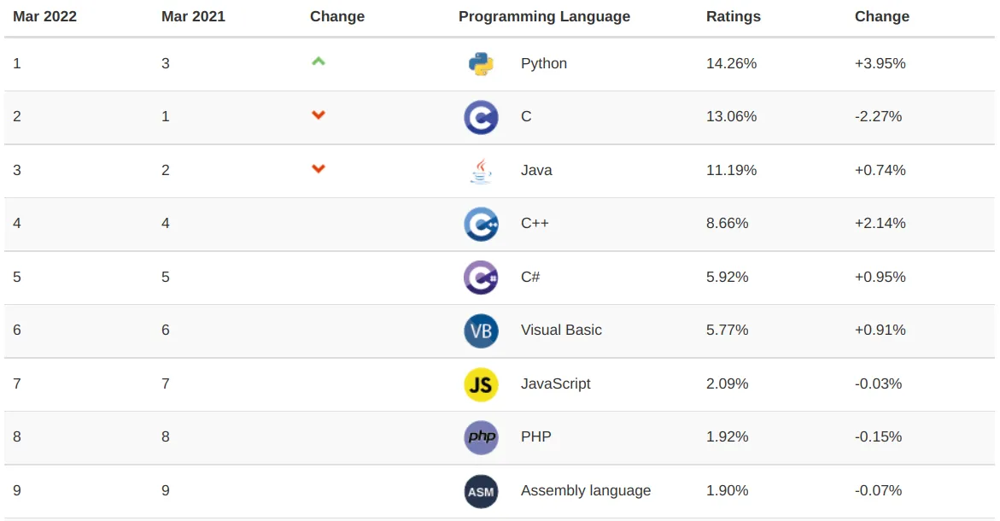Click the Mar 2021 column header
Screen dimensions: 1000x521
pos(193,16)
